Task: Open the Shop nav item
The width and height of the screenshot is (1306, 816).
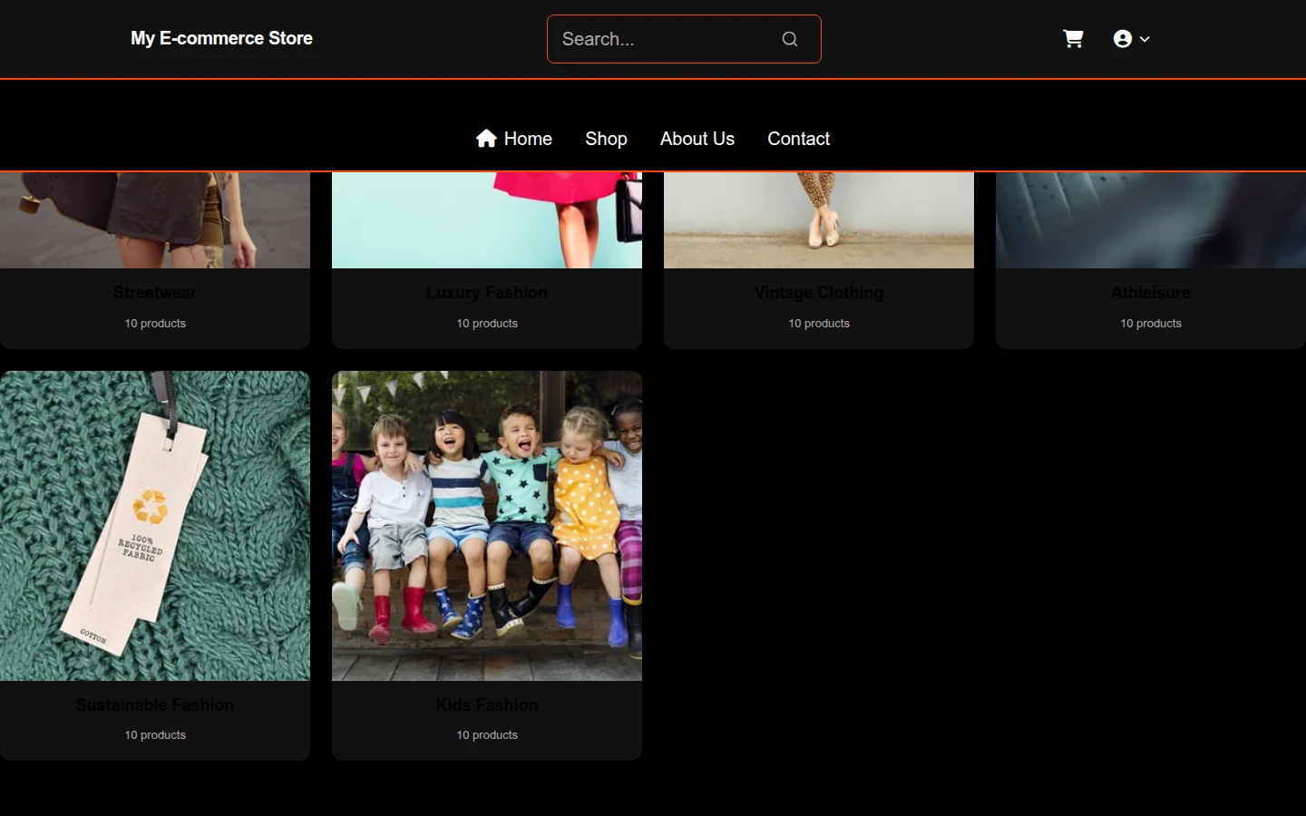Action: click(x=606, y=139)
